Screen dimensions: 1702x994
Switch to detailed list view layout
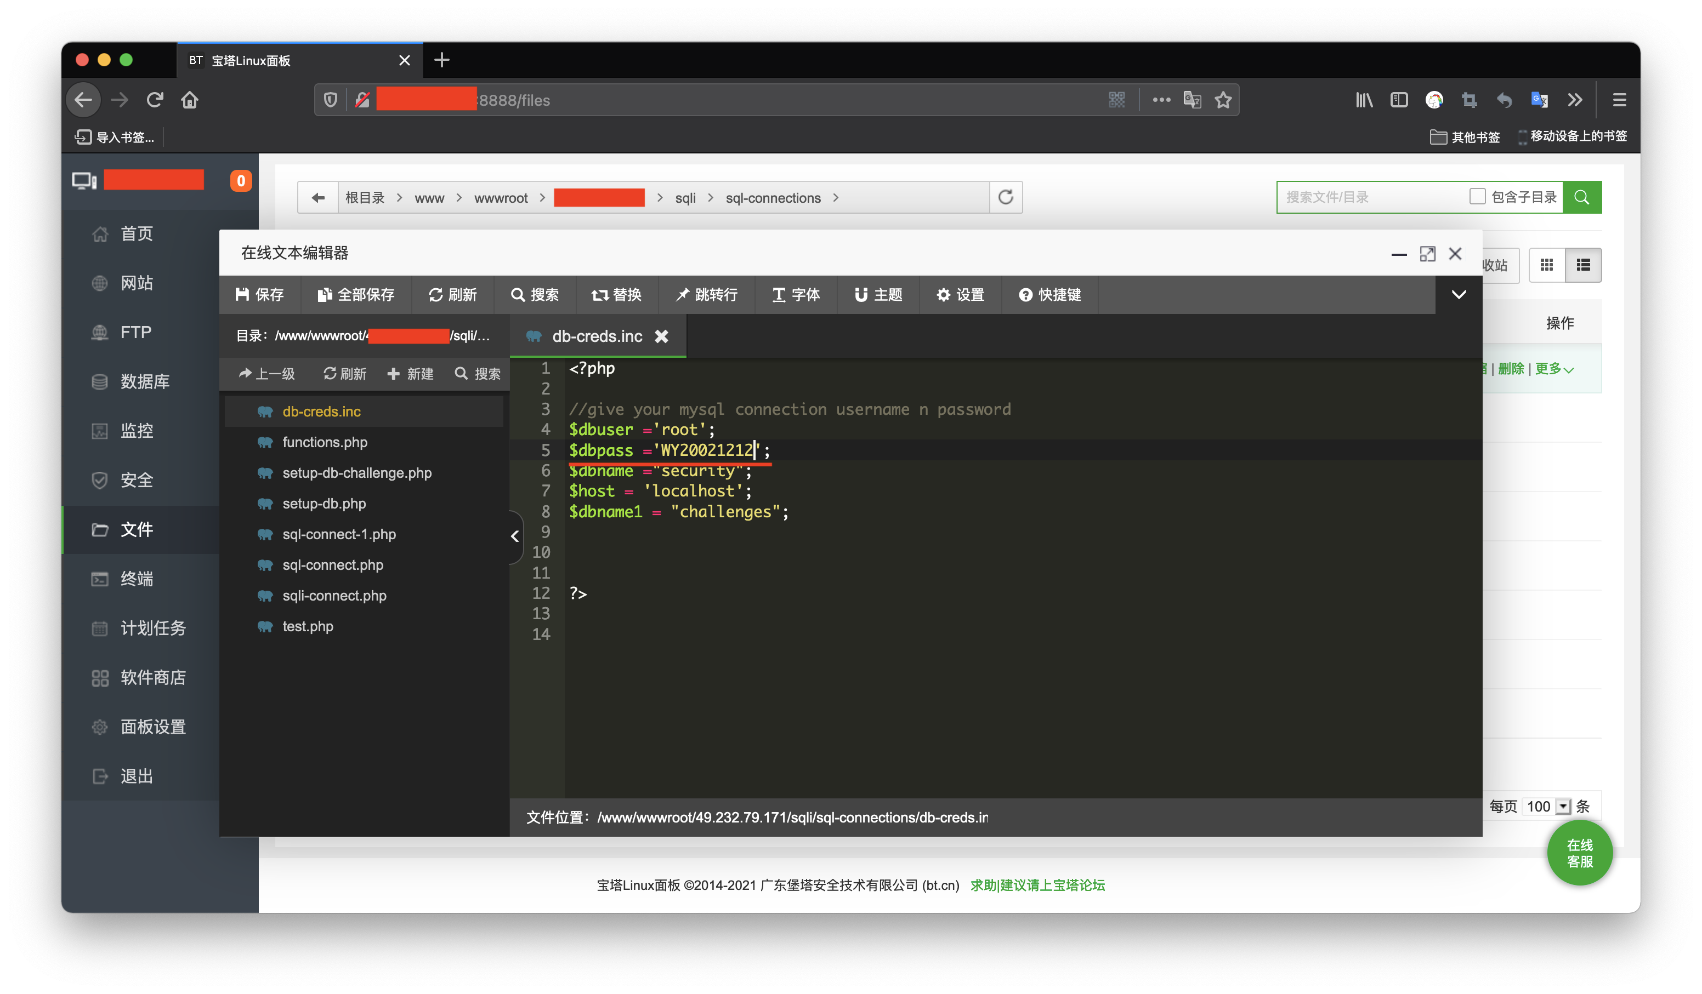click(x=1583, y=265)
